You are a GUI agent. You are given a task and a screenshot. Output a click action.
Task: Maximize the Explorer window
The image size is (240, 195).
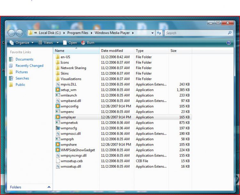click(x=218, y=23)
